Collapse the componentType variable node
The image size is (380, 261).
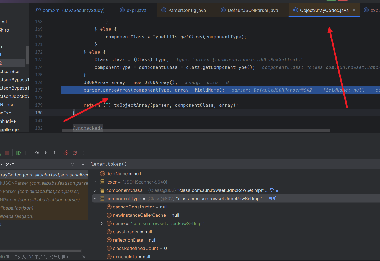tap(95, 199)
